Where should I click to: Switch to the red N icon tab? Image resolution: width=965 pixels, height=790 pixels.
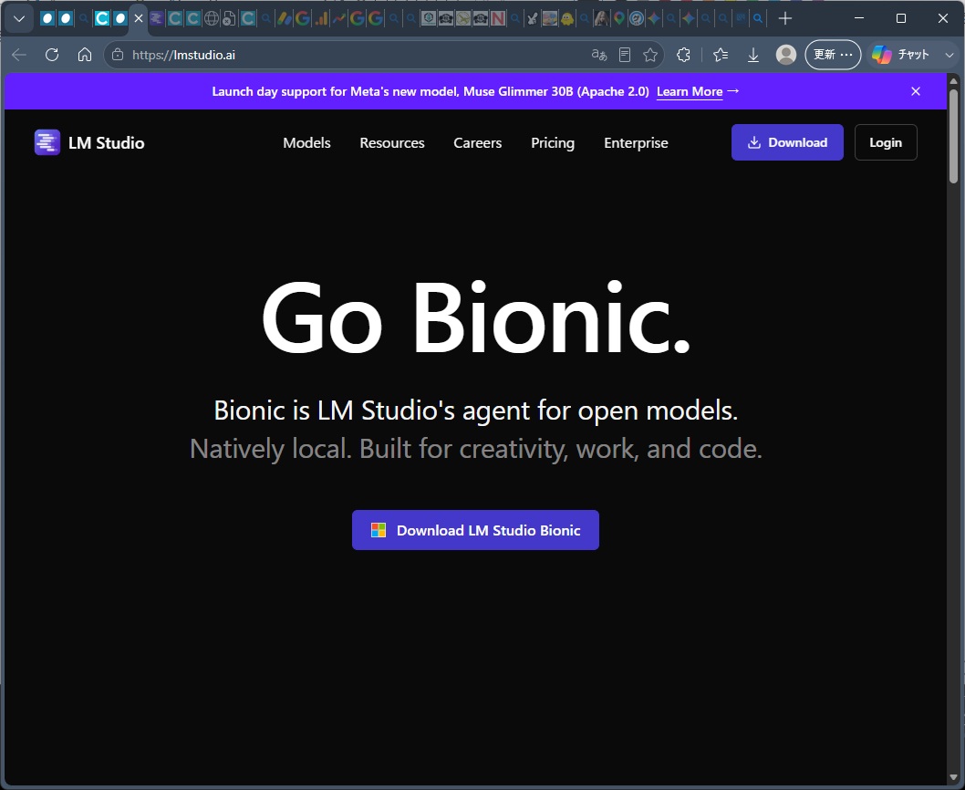498,18
